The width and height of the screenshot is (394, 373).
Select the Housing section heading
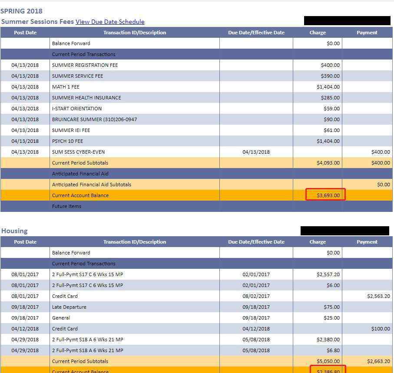point(14,231)
